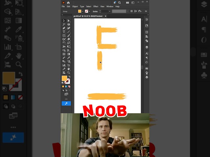Expand the right panel dock arrows
Screen dimensions: 210x157
[148, 15]
